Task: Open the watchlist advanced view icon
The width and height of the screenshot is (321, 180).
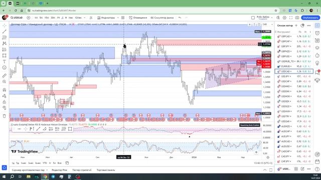Action: coord(302,25)
